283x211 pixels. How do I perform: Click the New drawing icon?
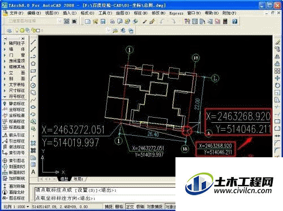[x=88, y=21]
